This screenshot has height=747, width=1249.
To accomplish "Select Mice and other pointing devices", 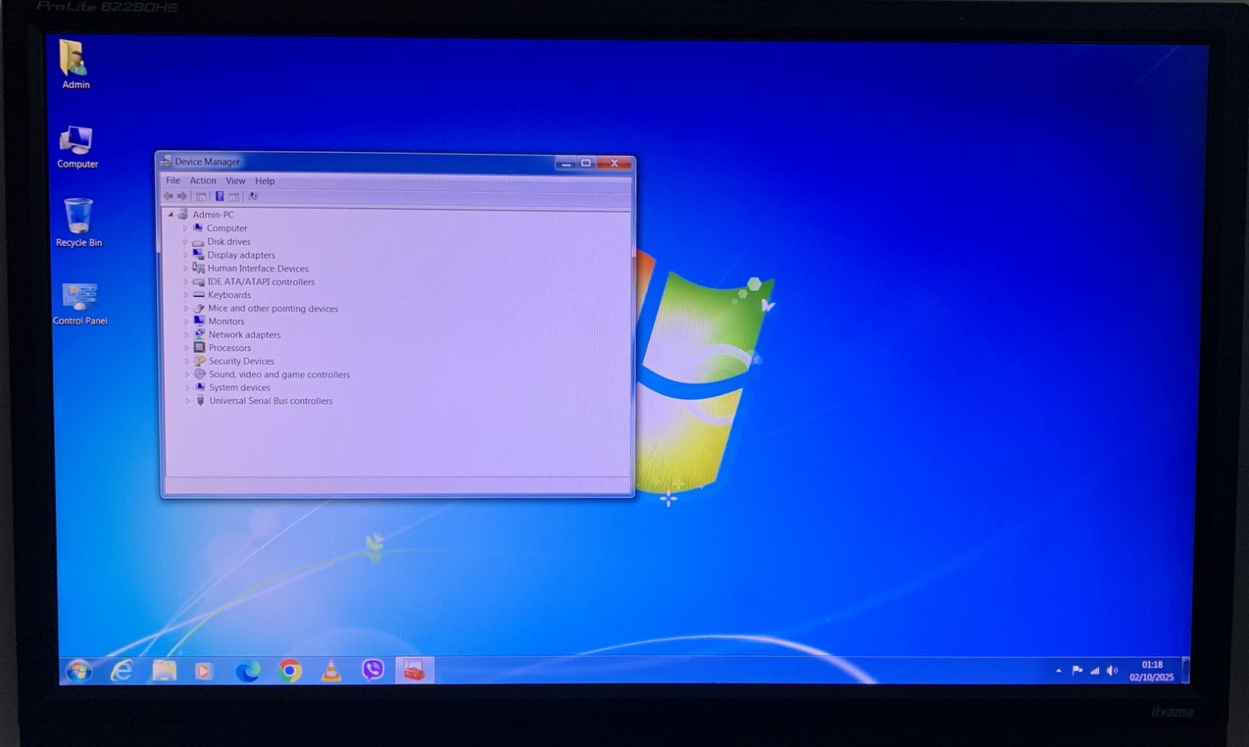I will point(266,308).
